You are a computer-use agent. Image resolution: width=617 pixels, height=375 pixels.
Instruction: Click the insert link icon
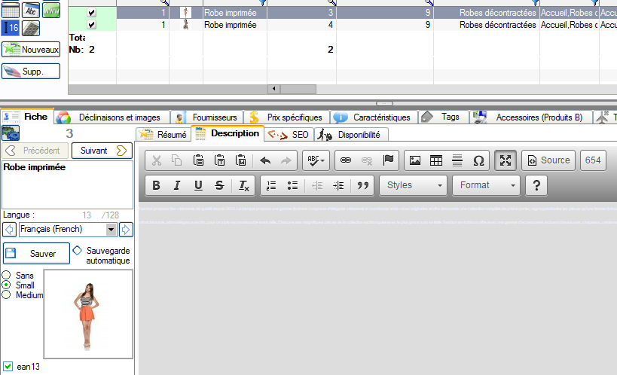(347, 160)
